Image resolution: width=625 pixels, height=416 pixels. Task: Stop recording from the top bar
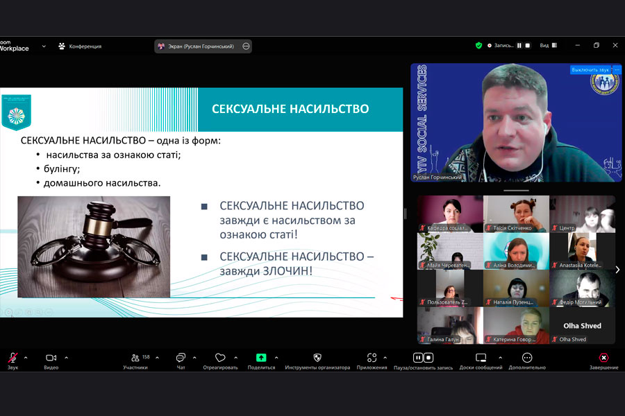[527, 45]
